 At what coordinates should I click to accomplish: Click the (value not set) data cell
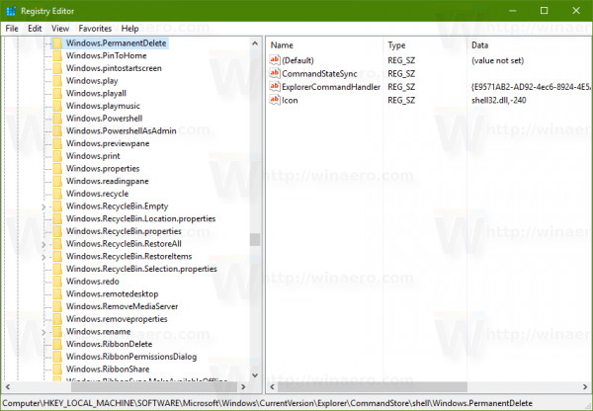point(498,60)
